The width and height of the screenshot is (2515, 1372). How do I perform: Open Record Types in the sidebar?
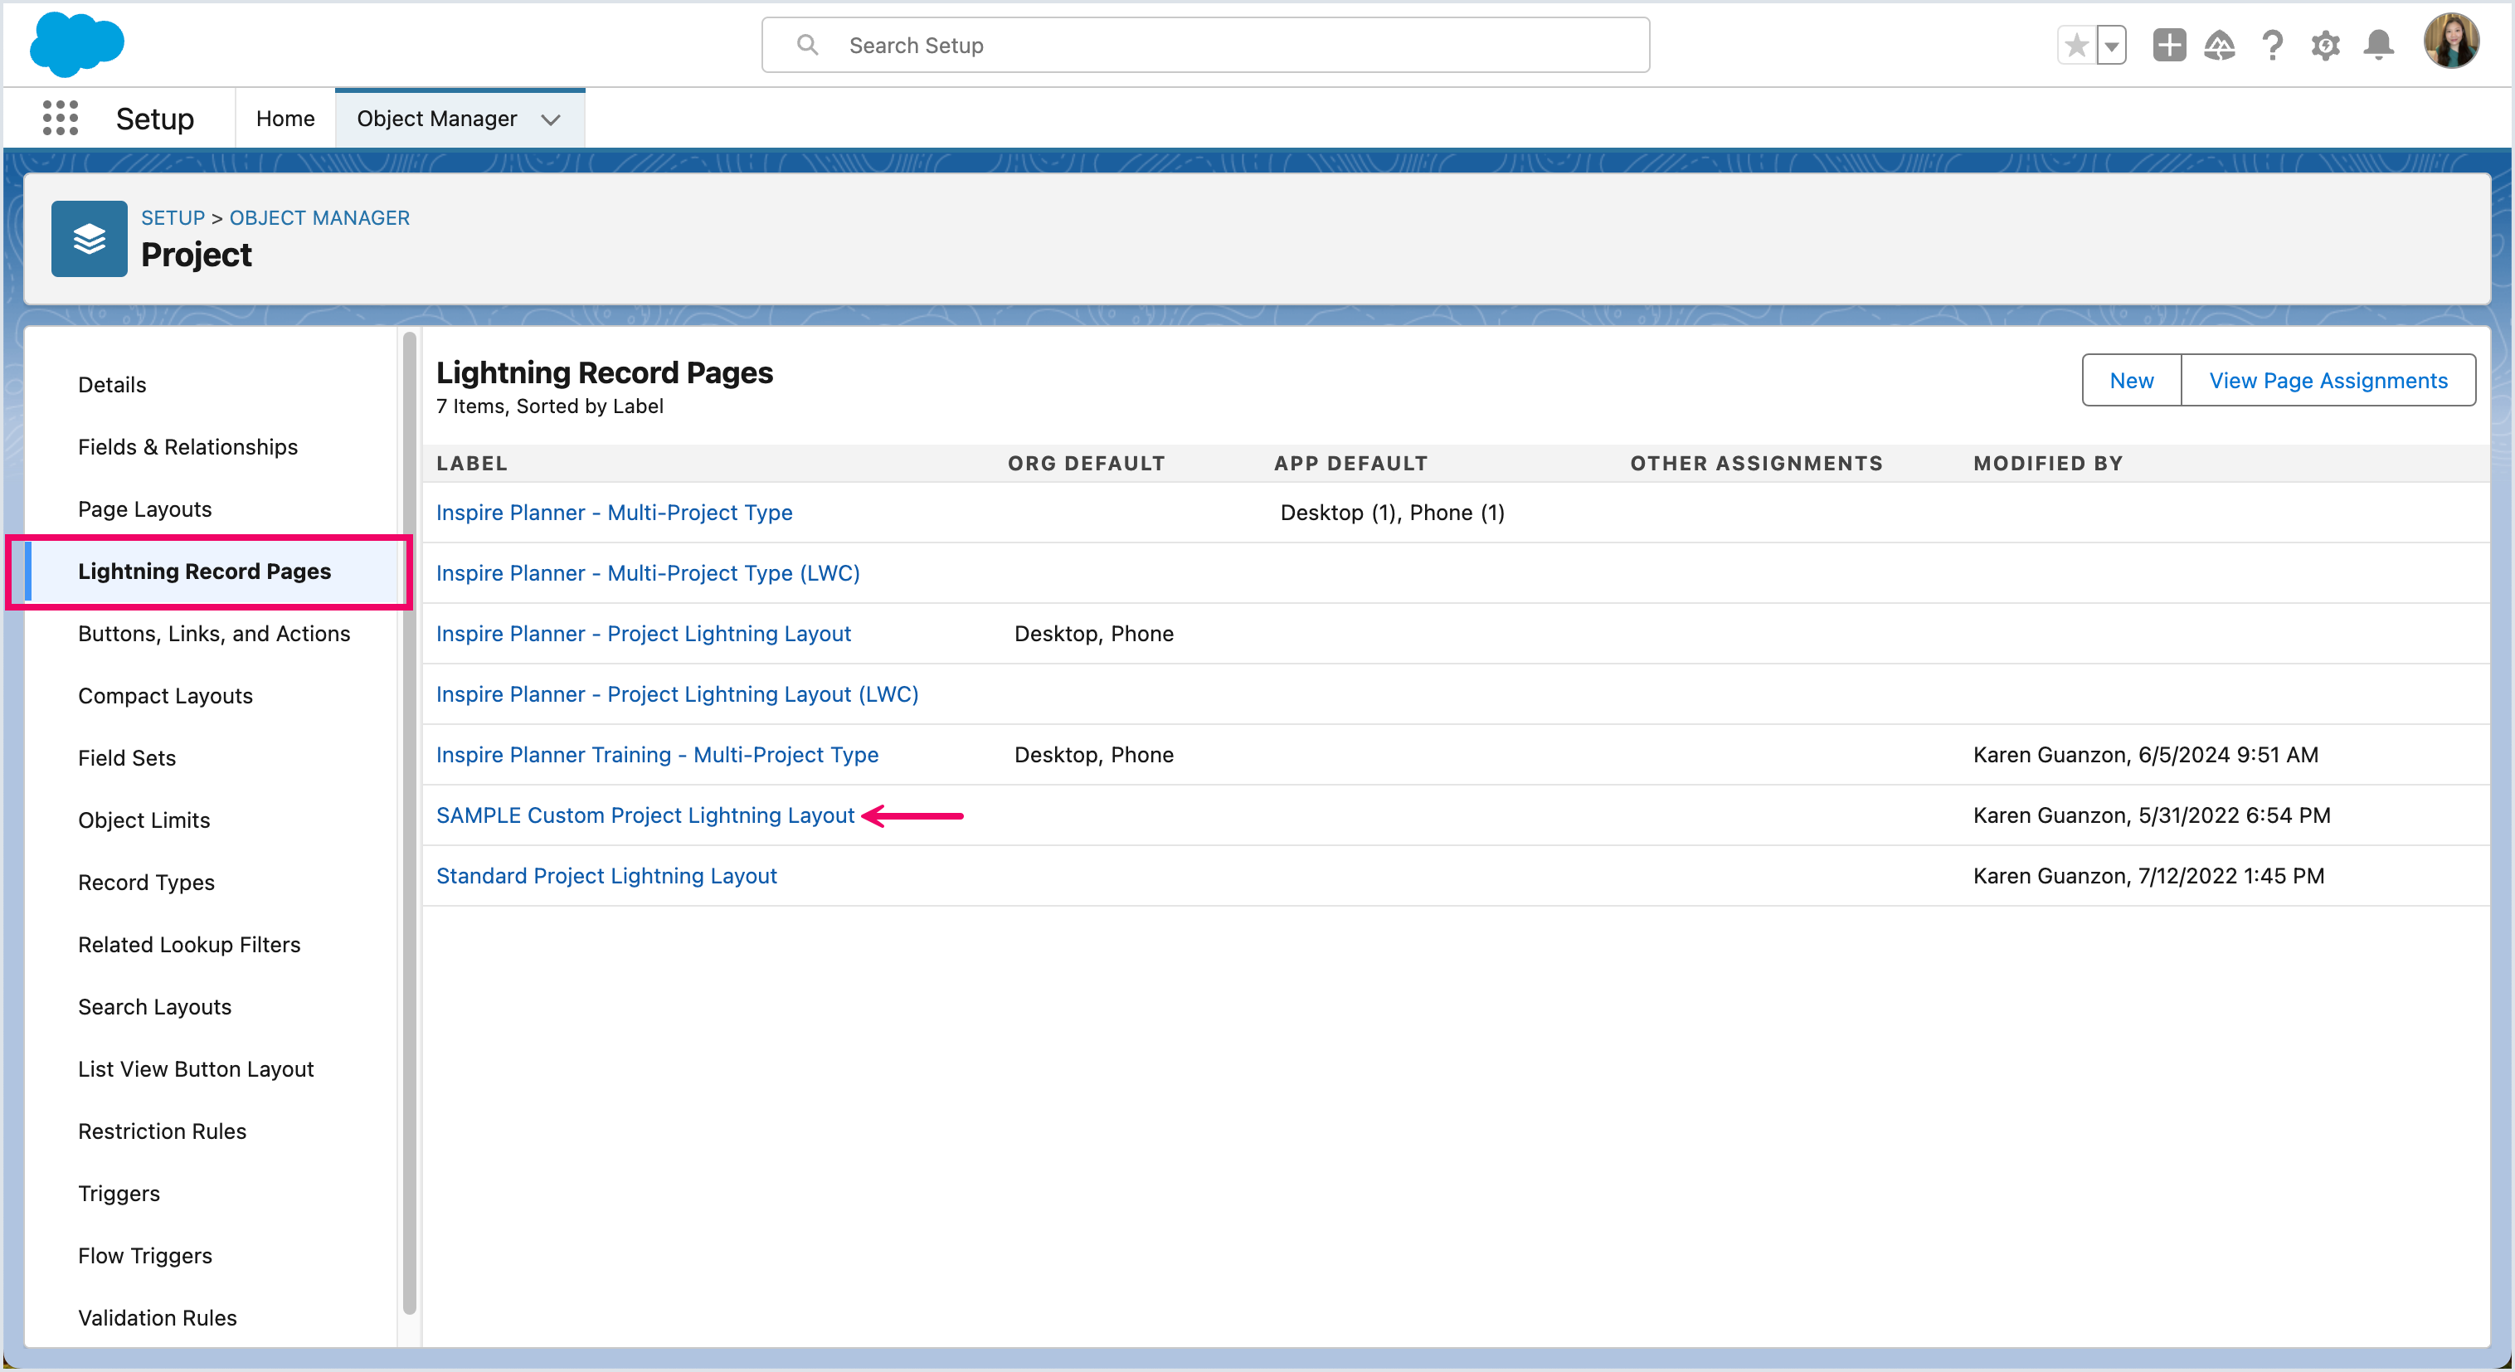pos(145,883)
